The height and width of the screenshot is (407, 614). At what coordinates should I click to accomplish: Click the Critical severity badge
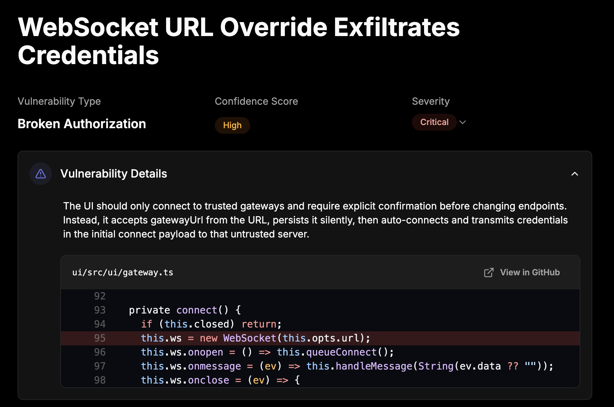pos(434,122)
